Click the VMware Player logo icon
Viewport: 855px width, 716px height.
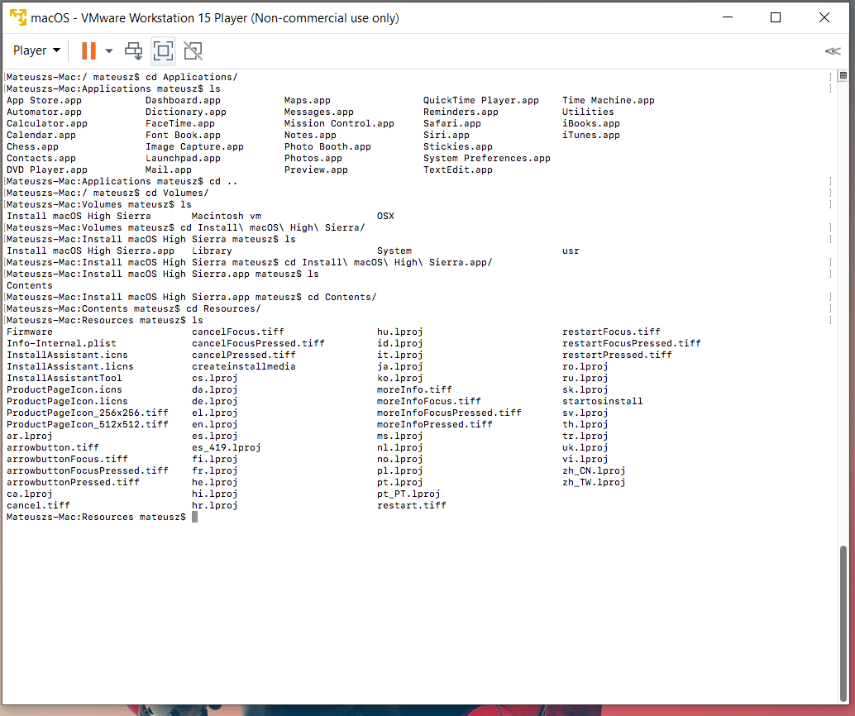pos(18,17)
